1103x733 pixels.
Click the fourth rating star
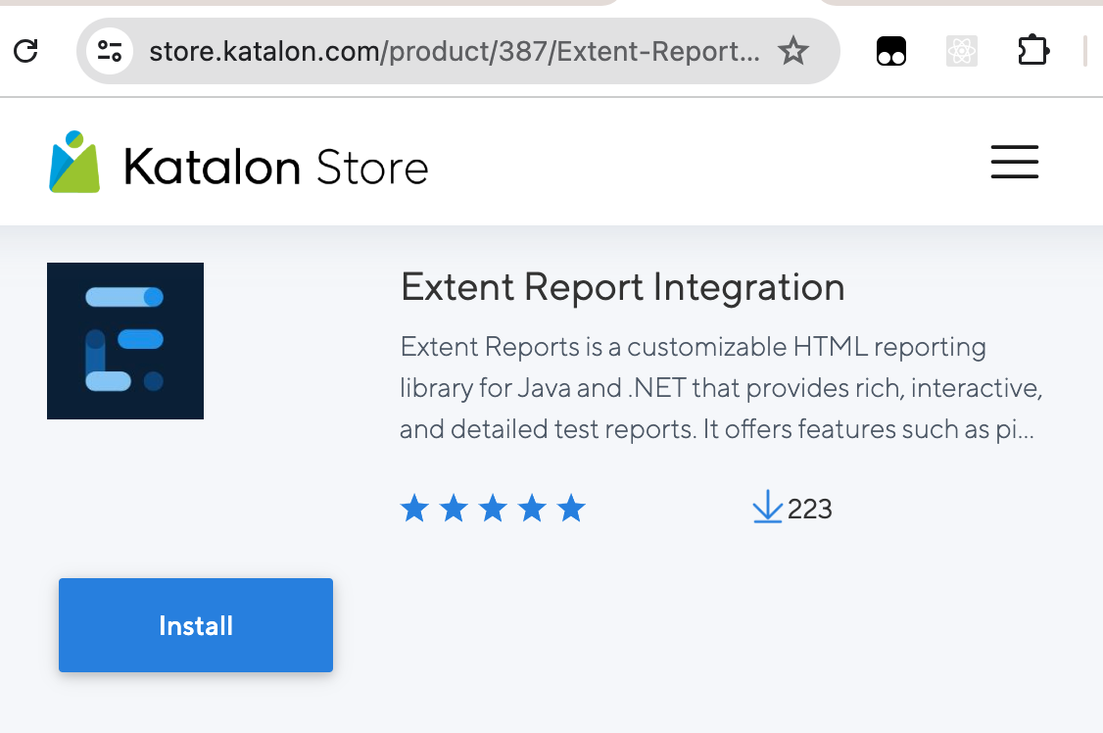point(532,509)
